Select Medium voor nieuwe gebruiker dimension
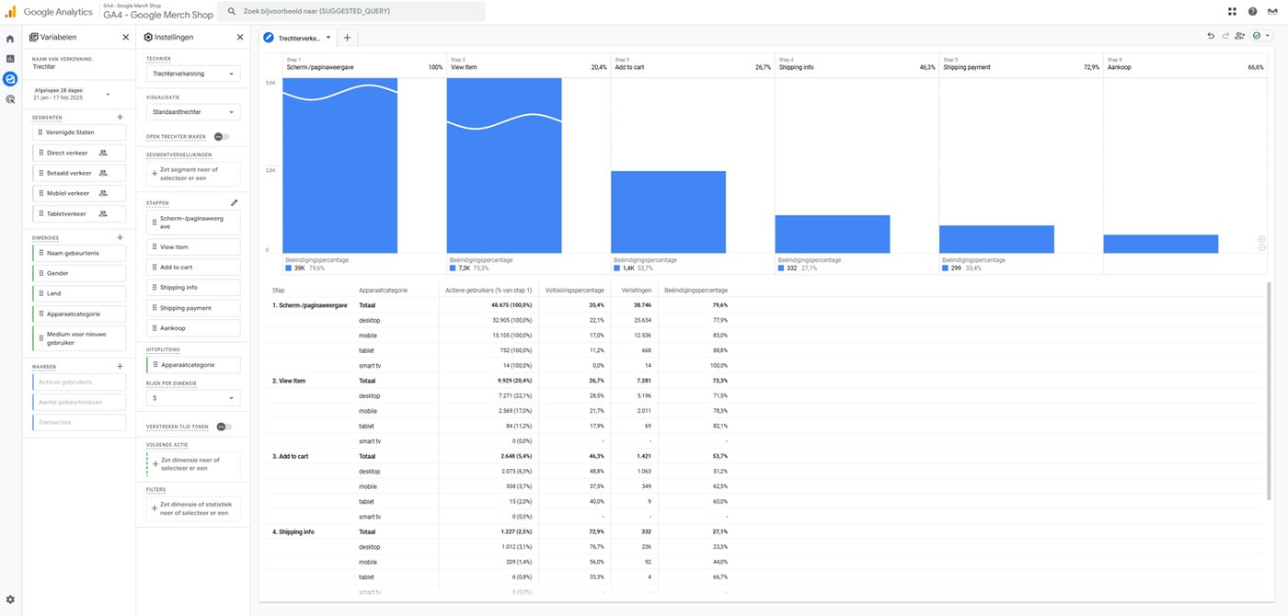 click(x=79, y=338)
